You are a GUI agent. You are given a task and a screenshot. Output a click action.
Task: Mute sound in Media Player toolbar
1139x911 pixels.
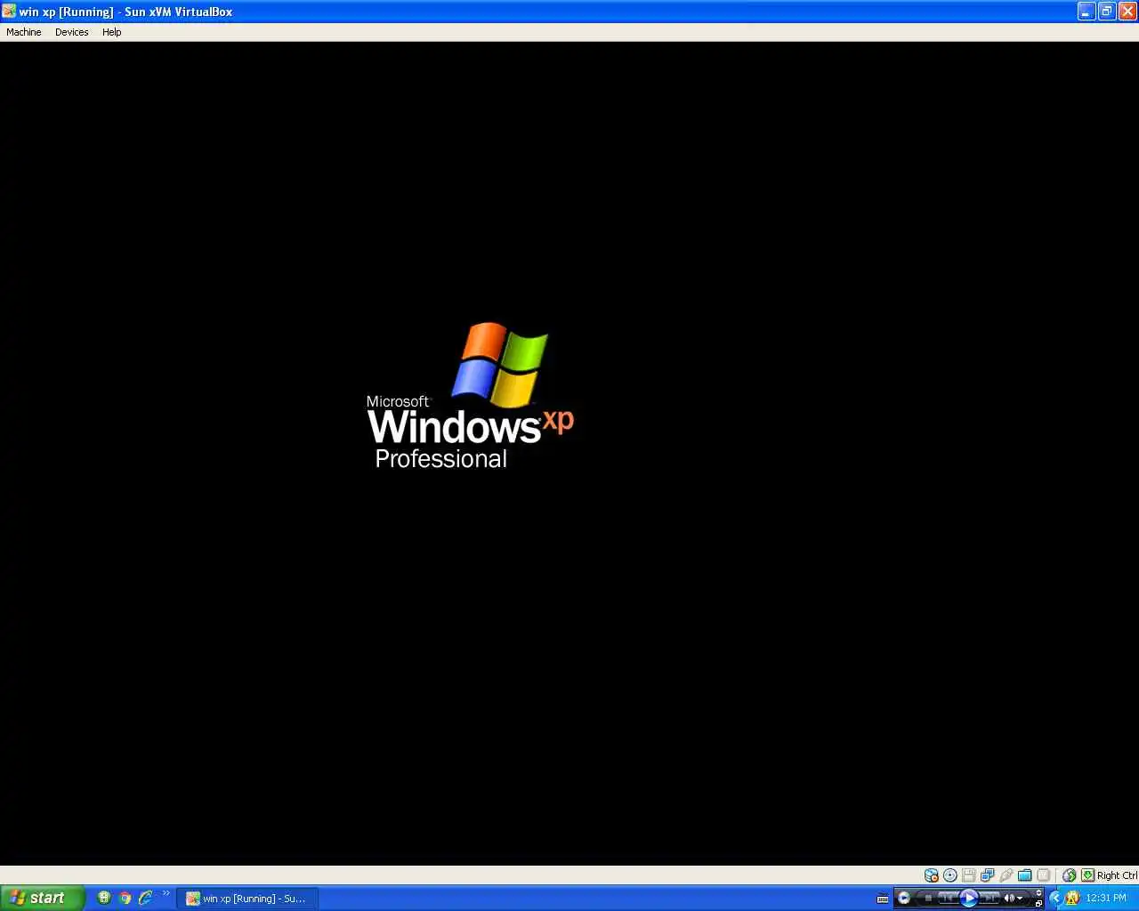click(1009, 899)
